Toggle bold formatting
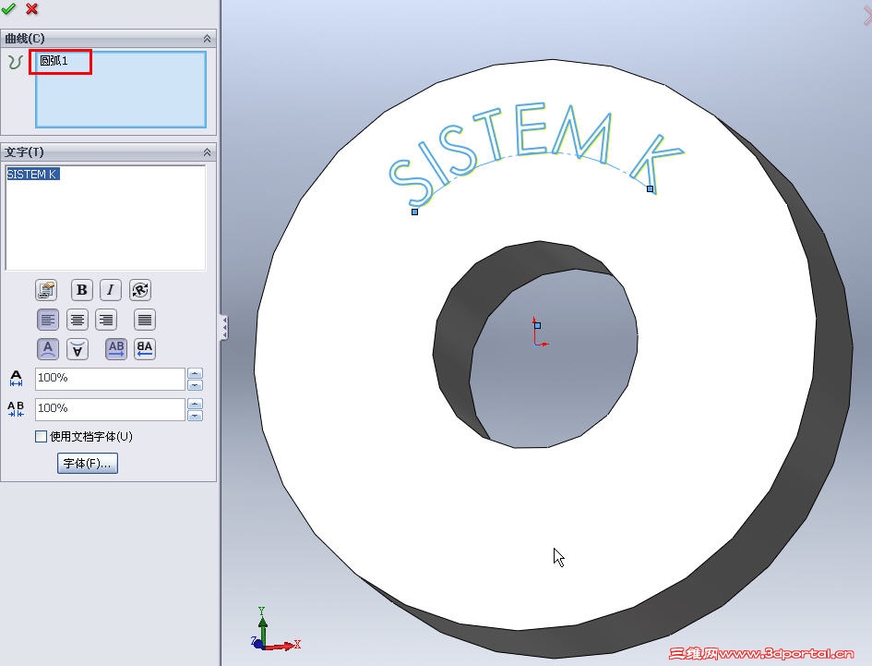872x666 pixels. (82, 290)
